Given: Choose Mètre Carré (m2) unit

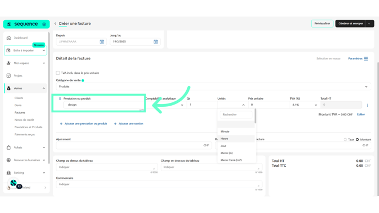Looking at the screenshot, I should [x=236, y=160].
